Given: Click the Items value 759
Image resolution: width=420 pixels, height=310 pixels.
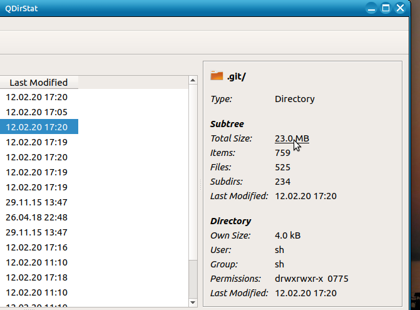Looking at the screenshot, I should click(x=282, y=153).
